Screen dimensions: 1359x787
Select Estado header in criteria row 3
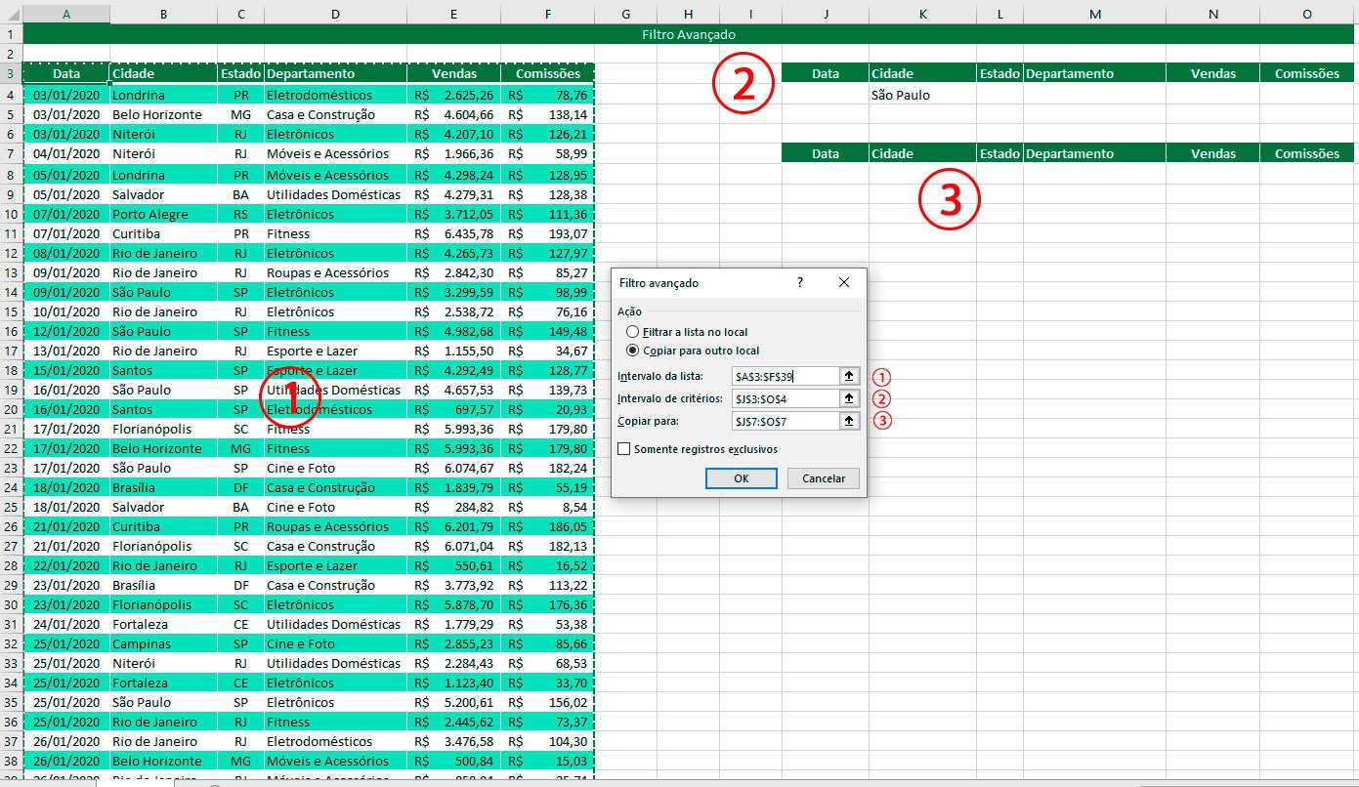pyautogui.click(x=999, y=73)
